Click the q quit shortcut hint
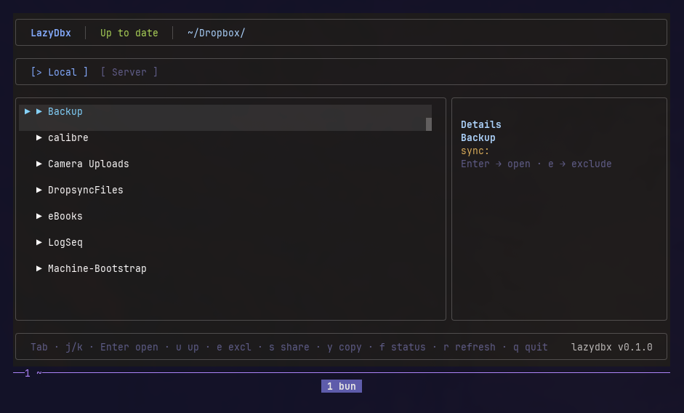The width and height of the screenshot is (684, 413). point(531,348)
